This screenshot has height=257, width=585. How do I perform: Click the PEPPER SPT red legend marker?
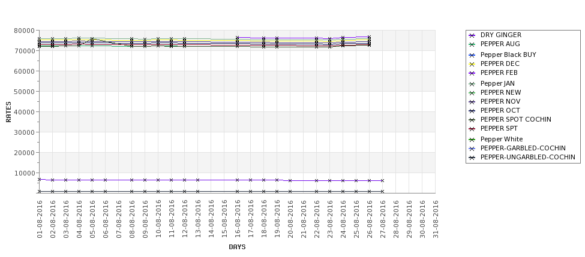[472, 129]
